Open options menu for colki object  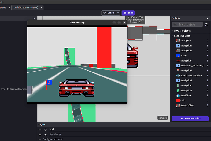click(x=207, y=100)
